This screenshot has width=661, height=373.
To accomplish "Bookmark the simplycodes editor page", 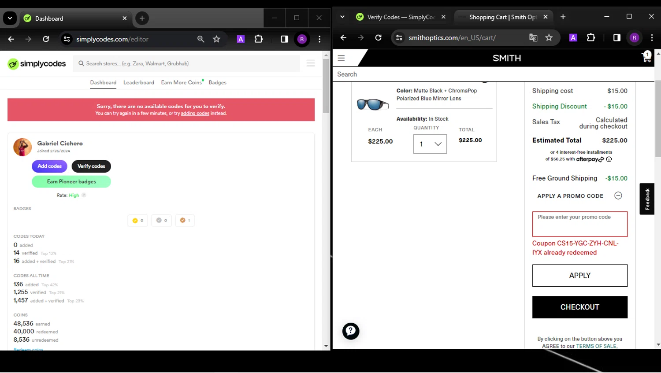I will point(216,39).
